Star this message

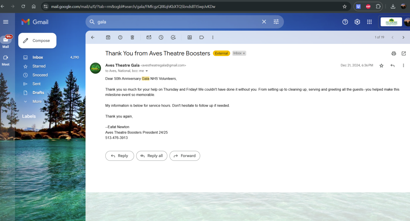click(381, 66)
